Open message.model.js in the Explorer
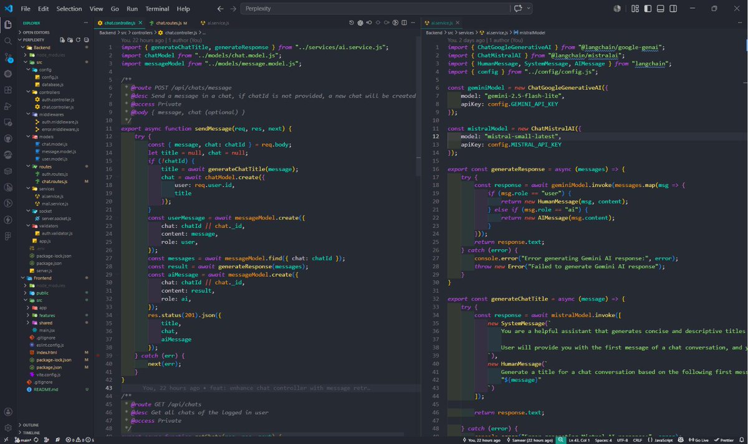748x444 pixels. coord(55,151)
